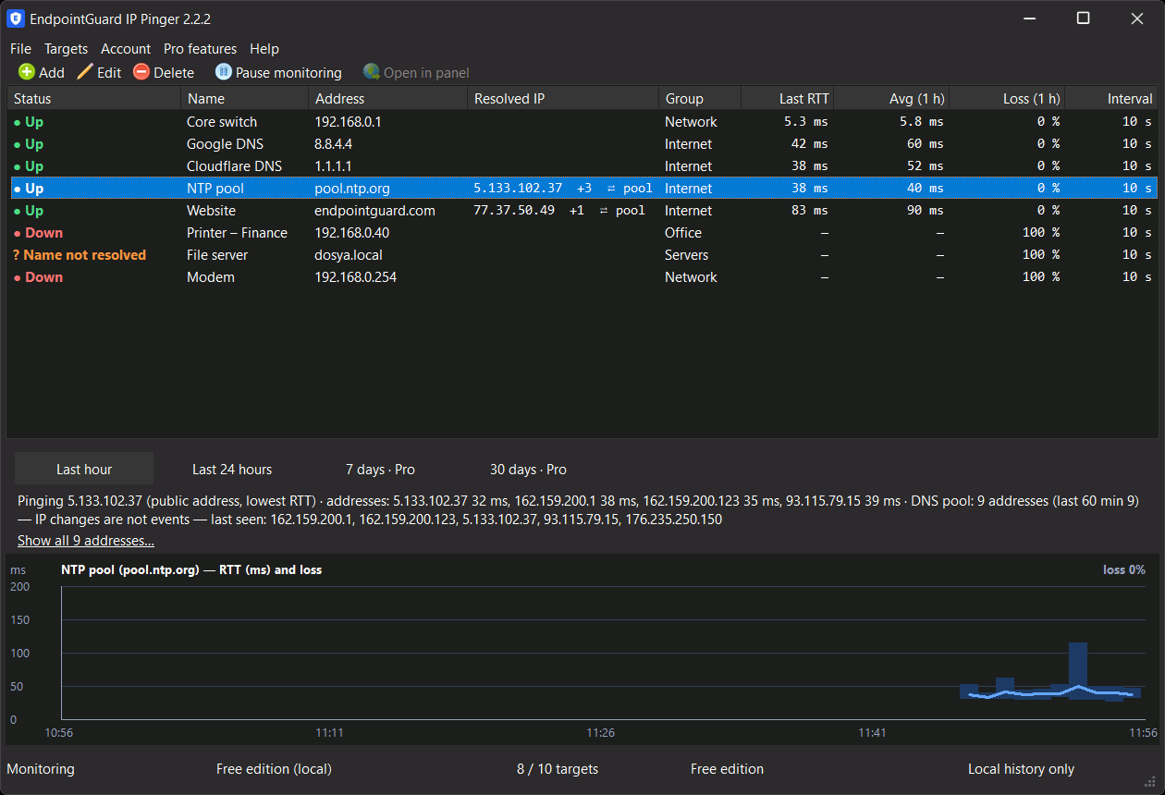Switch to the Last 24 hours tab
The image size is (1165, 795).
[x=232, y=470]
